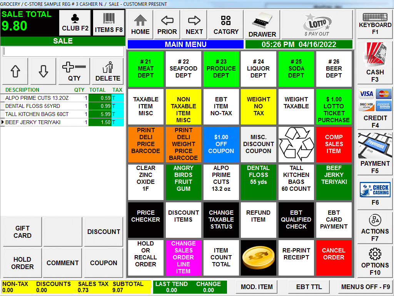The width and height of the screenshot is (394, 296).
Task: Open Club F2 membership button
Action: click(75, 23)
